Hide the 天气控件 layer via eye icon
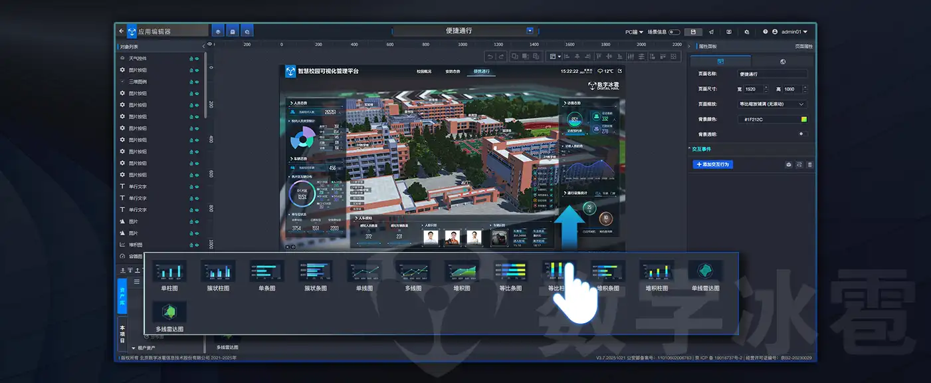This screenshot has width=931, height=383. click(197, 59)
